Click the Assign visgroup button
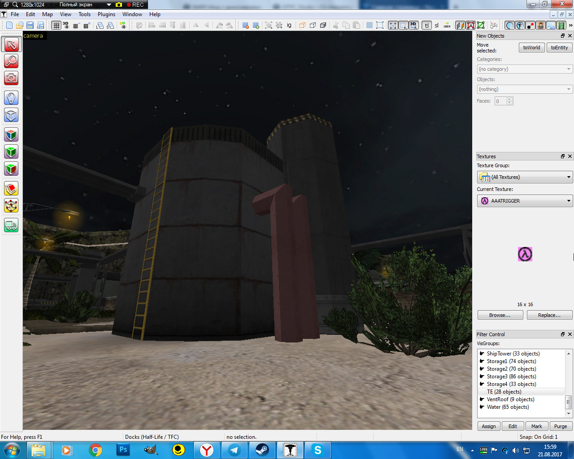Image resolution: width=574 pixels, height=459 pixels. (489, 426)
